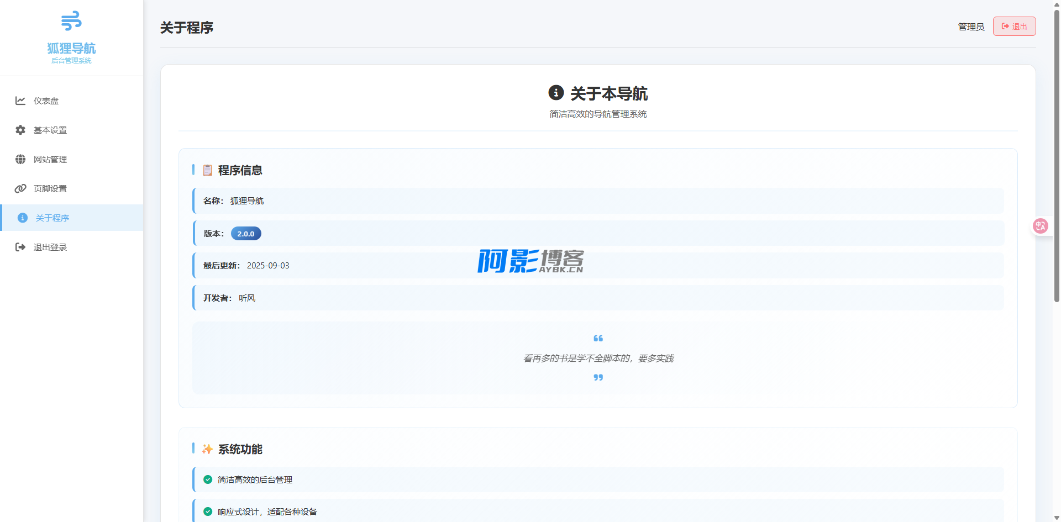1061x522 pixels.
Task: Click the wind logo icon in sidebar
Action: (71, 21)
